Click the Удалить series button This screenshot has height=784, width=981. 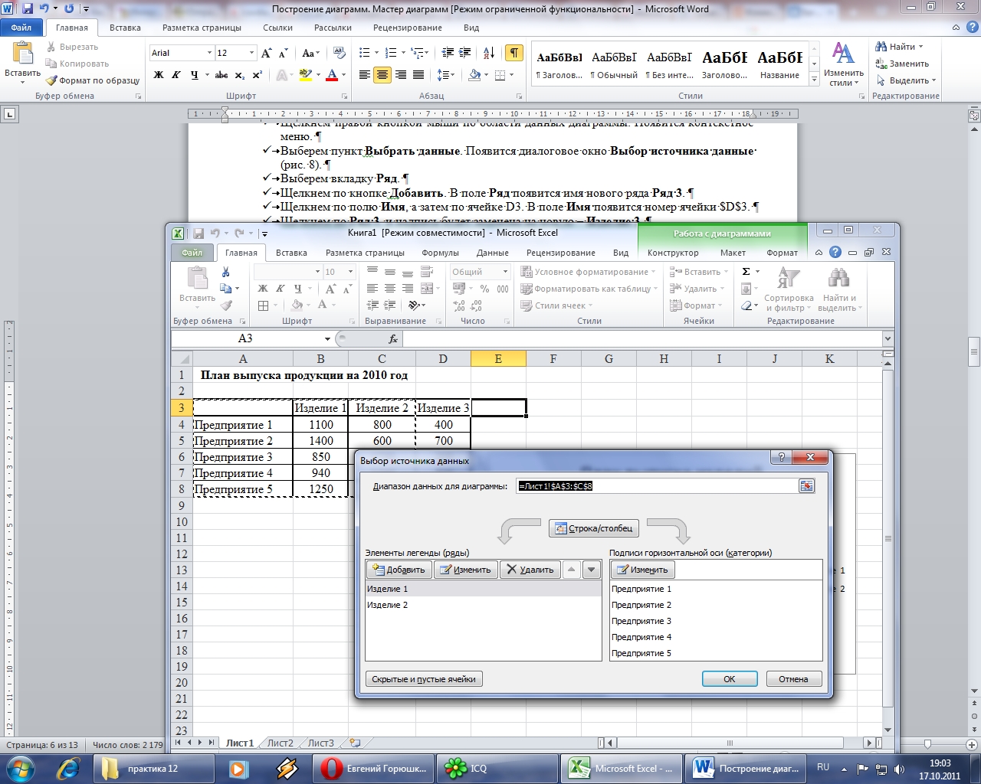coord(530,570)
